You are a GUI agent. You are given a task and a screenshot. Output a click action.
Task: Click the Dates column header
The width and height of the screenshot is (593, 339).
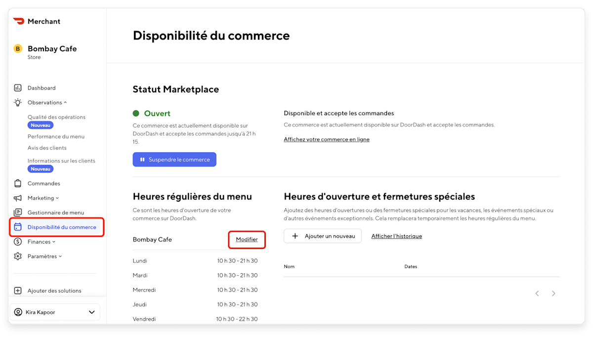point(411,266)
